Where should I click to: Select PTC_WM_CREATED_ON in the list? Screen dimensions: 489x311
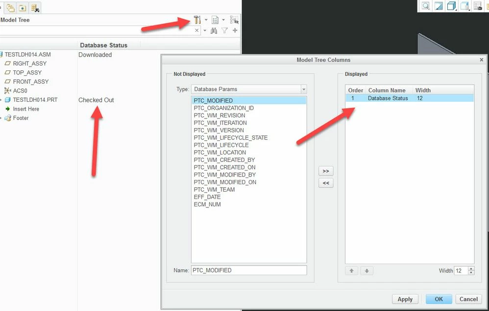[249, 167]
